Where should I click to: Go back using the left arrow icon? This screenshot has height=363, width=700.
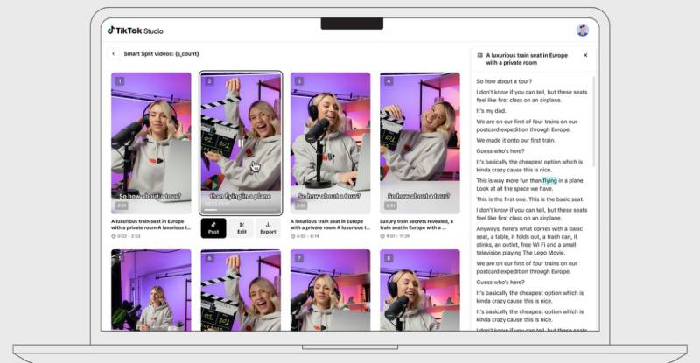click(x=113, y=53)
